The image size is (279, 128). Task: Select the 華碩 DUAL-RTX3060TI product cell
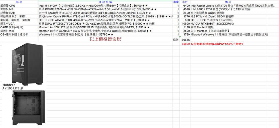pyautogui.click(x=105, y=24)
